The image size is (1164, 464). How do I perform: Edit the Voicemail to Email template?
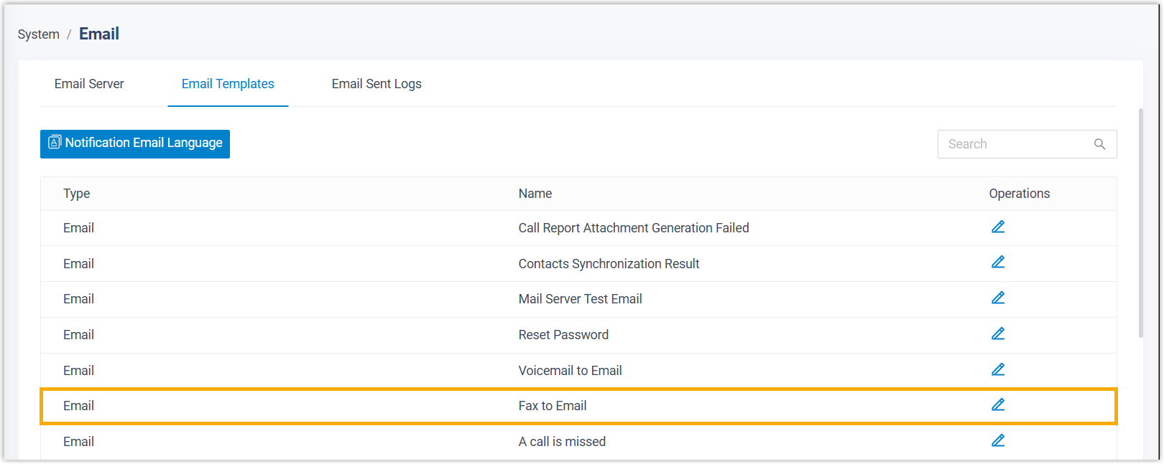[x=998, y=370]
